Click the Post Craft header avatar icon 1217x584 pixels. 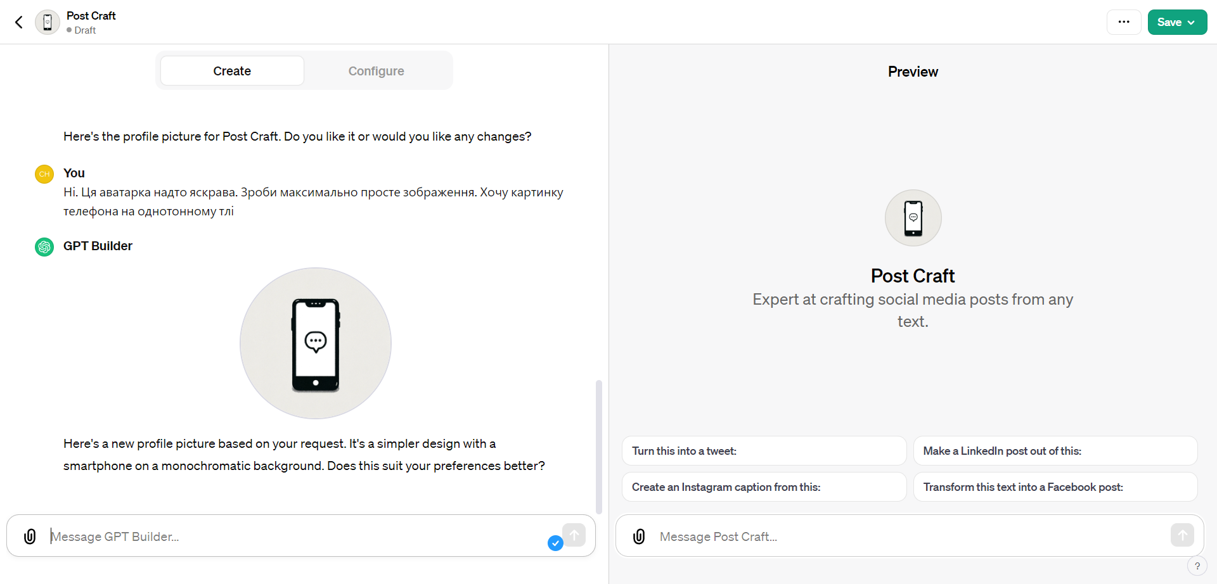48,22
